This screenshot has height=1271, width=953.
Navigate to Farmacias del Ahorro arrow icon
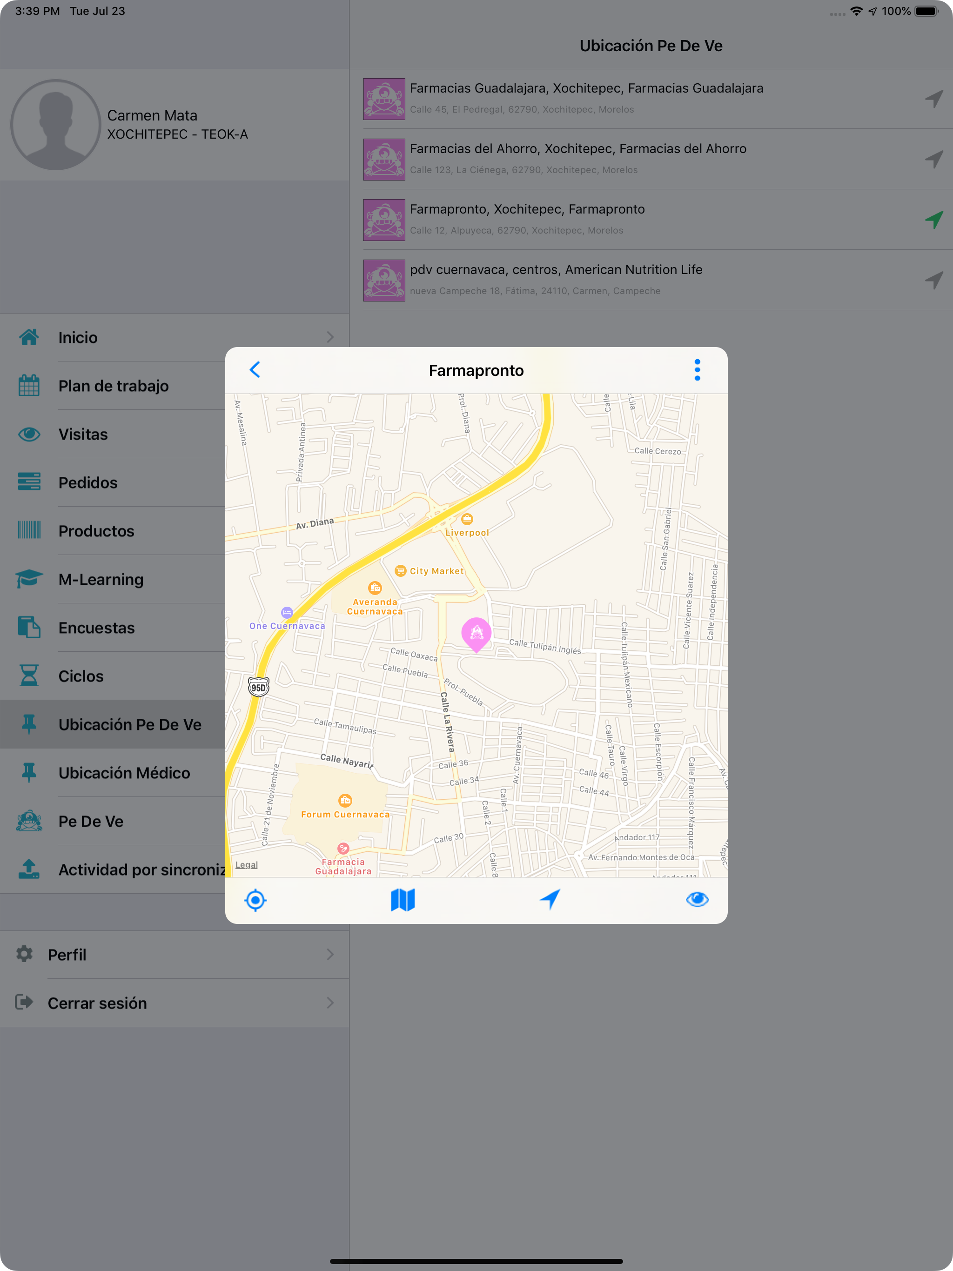click(x=934, y=159)
